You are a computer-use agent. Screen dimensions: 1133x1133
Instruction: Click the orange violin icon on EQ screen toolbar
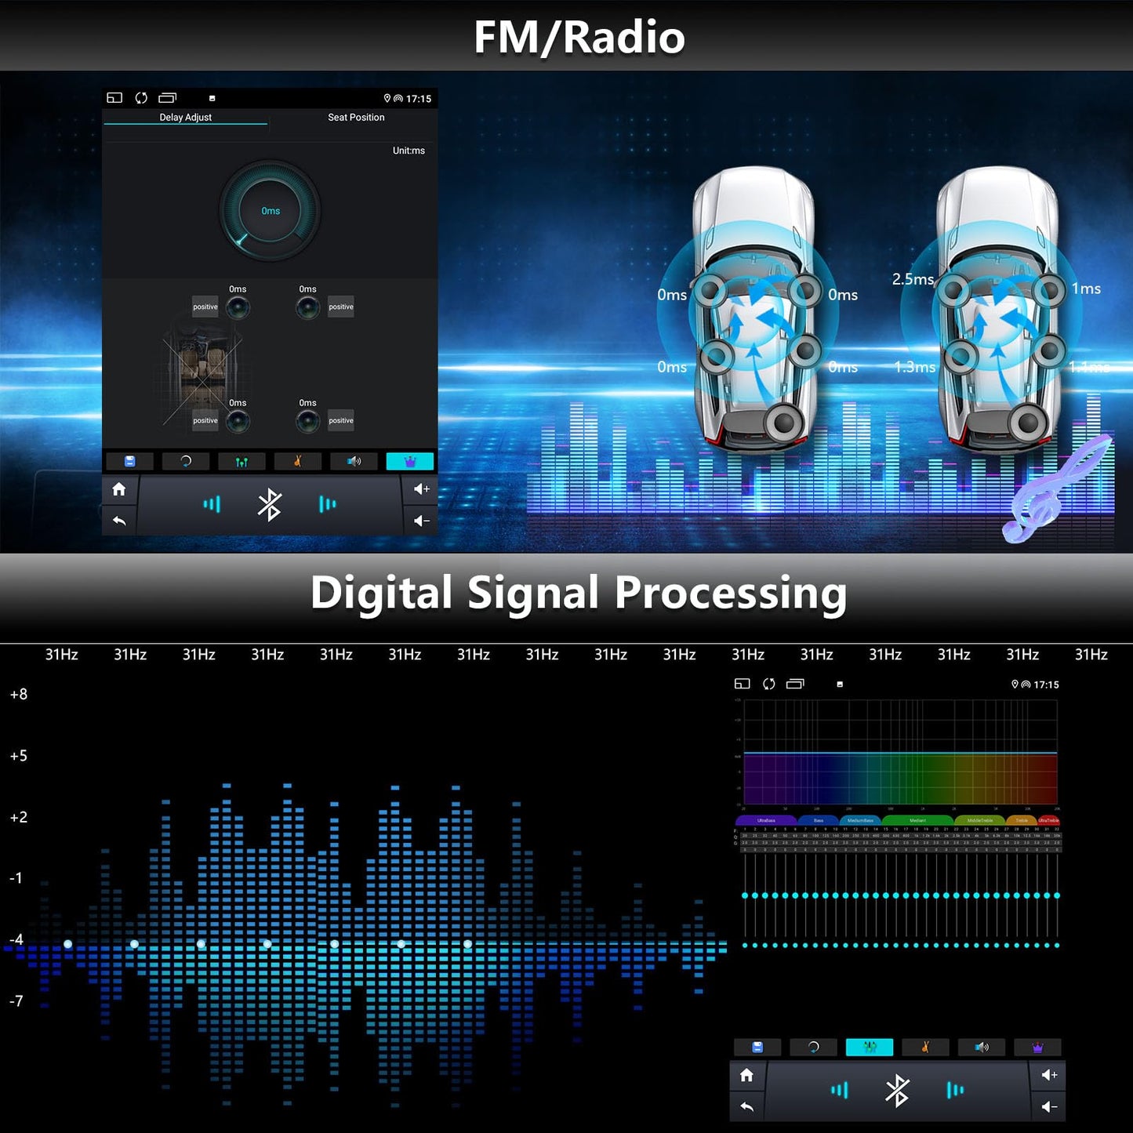click(926, 1047)
